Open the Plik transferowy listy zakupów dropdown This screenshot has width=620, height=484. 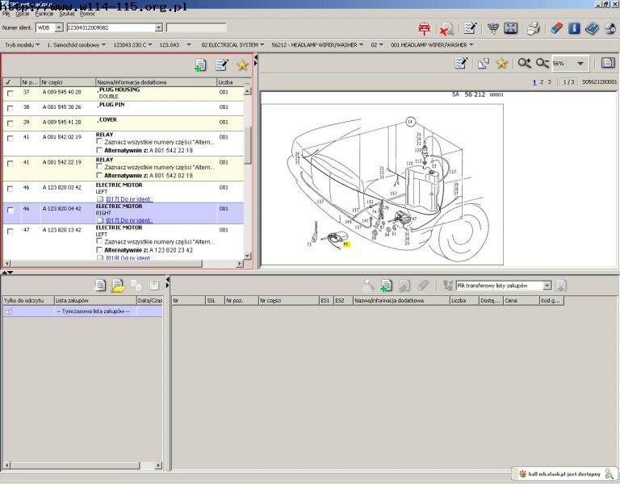point(547,286)
